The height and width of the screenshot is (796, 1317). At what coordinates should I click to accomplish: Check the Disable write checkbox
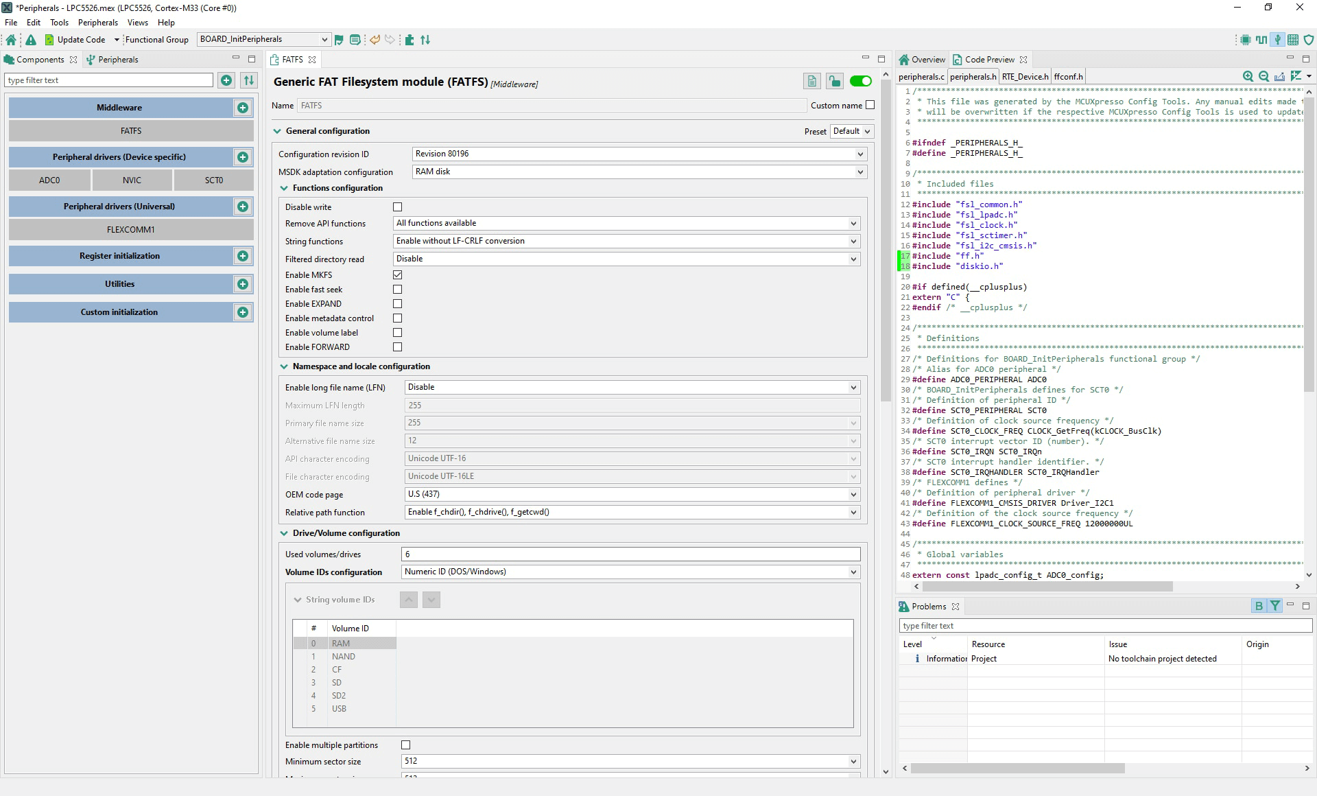click(x=397, y=207)
